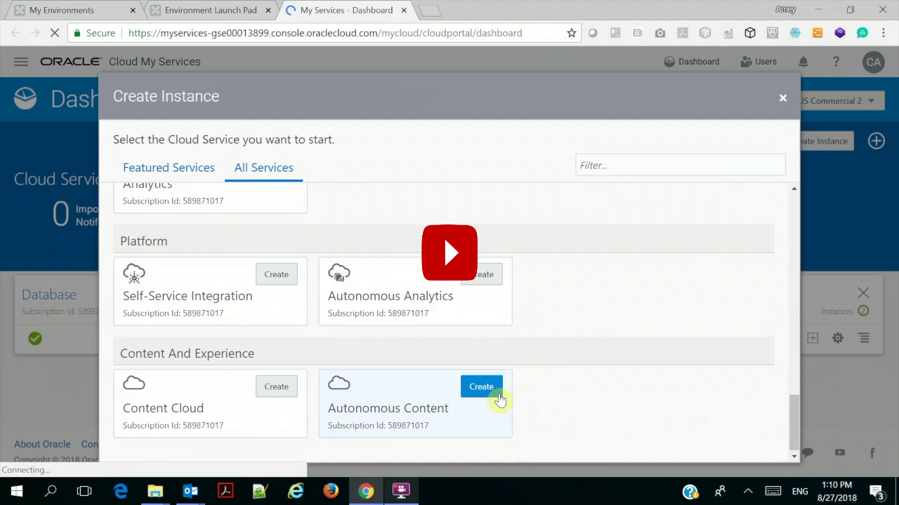Click the purple Bootstrap extension icon

pos(840,33)
